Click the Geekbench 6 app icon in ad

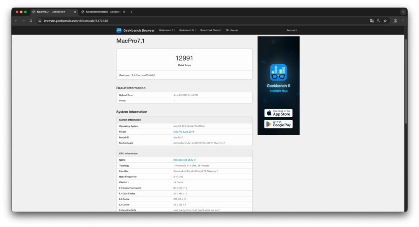(278, 72)
